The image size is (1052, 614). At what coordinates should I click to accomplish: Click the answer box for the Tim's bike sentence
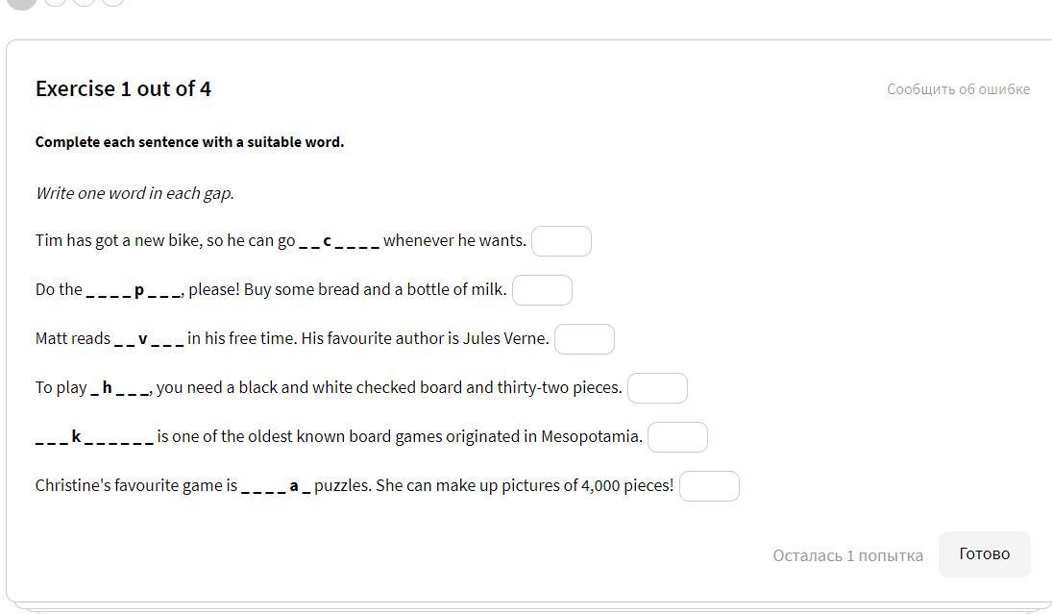click(x=561, y=241)
